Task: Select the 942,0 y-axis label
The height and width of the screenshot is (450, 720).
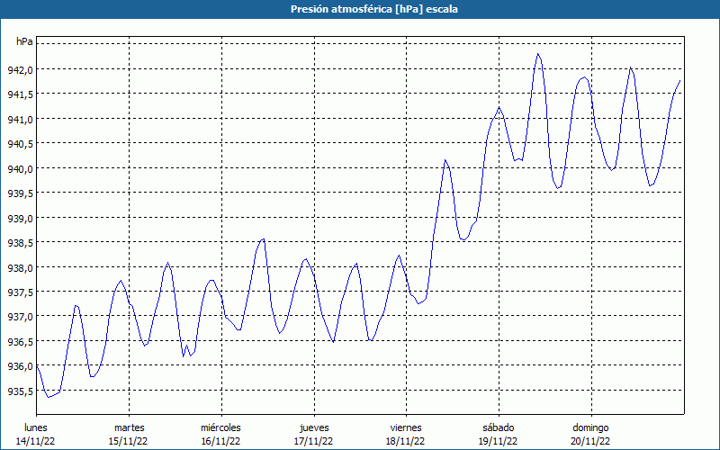Action: coord(21,69)
